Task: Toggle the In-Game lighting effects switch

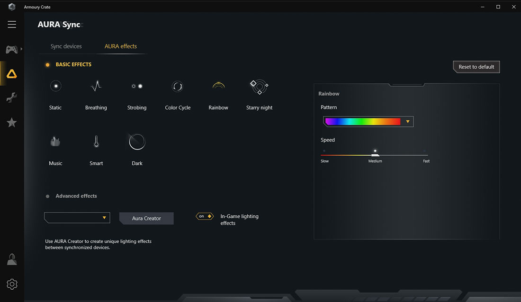Action: click(x=204, y=216)
